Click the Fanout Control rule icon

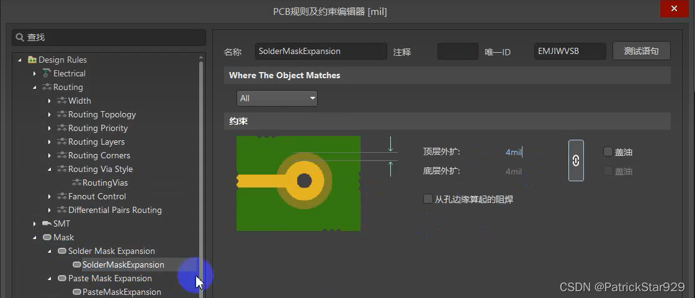tap(61, 196)
